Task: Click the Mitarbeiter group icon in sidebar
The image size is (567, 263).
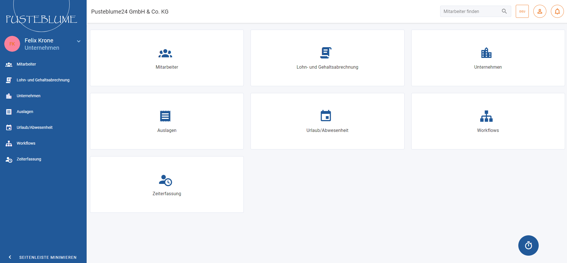Action: coord(9,64)
